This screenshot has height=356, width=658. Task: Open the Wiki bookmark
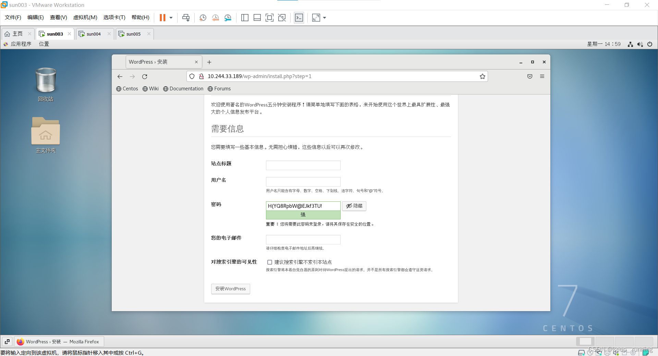[150, 89]
